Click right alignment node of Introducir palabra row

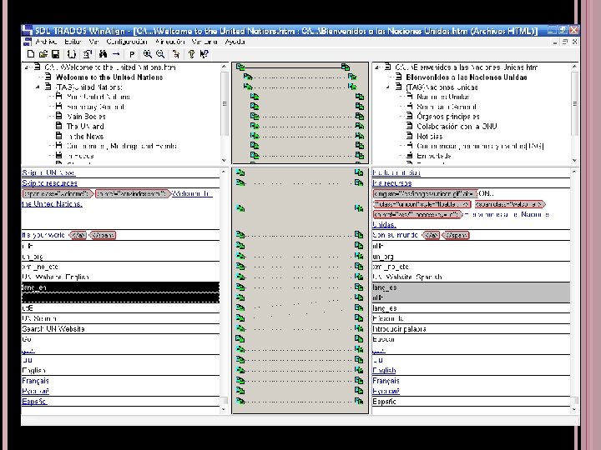(359, 328)
